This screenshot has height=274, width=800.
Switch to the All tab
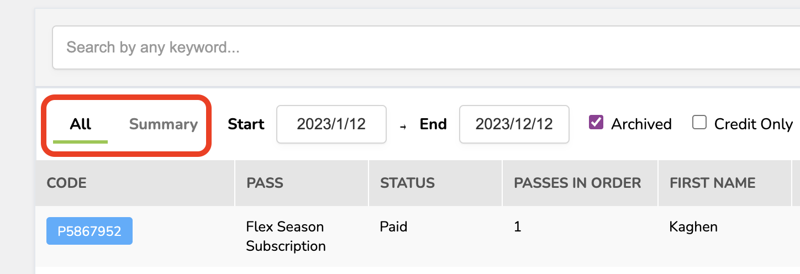pos(80,124)
